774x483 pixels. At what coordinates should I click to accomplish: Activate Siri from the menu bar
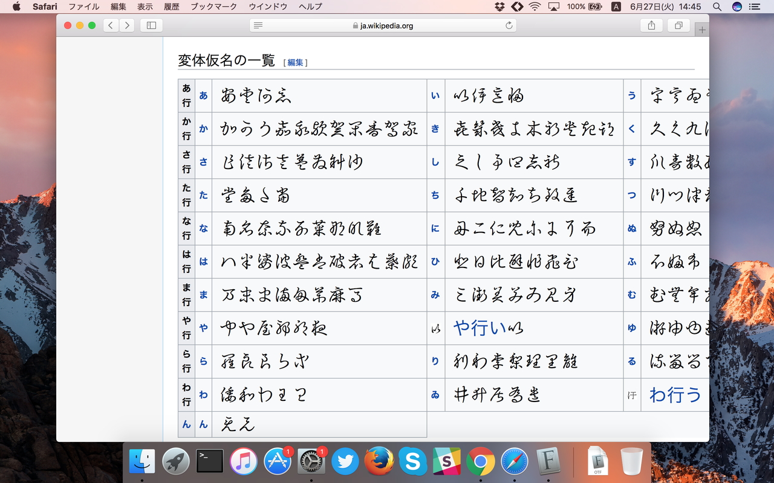737,7
